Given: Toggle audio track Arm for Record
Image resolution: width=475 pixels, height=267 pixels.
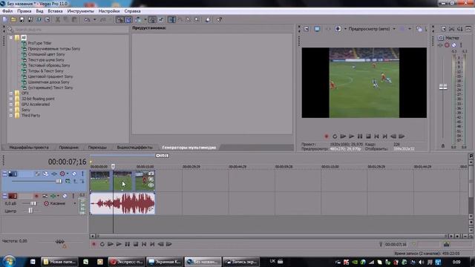Looking at the screenshot, I should pos(36,196).
